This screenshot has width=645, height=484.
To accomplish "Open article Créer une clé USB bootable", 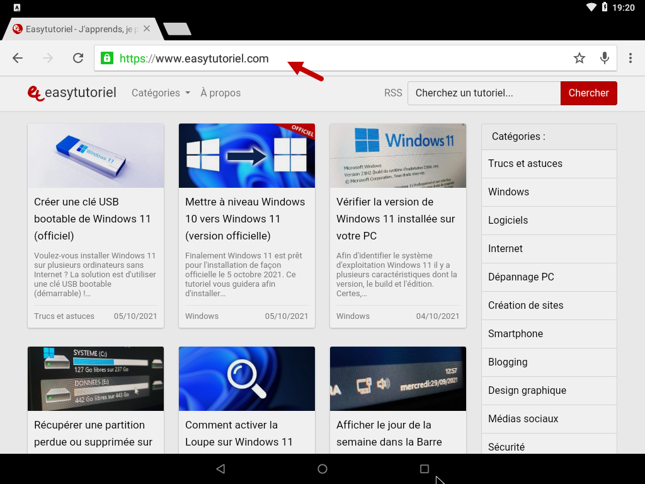I will coord(93,219).
